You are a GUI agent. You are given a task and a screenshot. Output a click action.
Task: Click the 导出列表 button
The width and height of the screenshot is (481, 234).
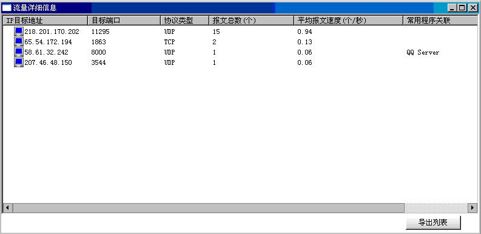coord(433,222)
